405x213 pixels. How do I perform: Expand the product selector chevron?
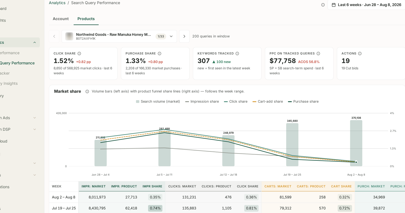point(171,36)
